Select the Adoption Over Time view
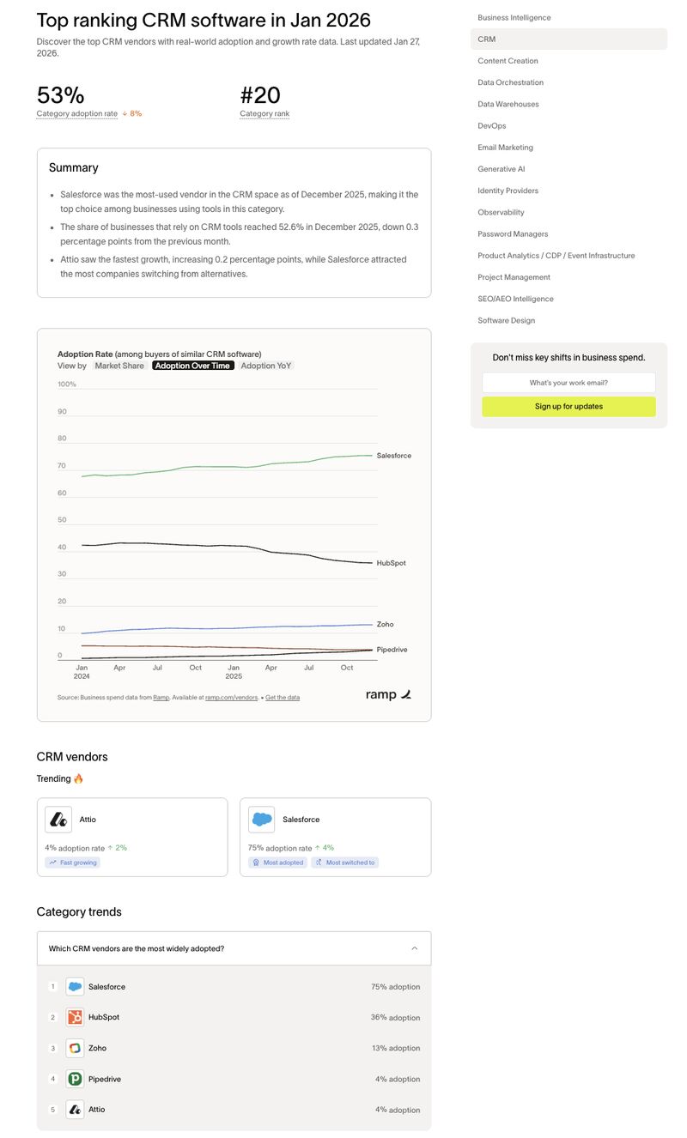 coord(192,366)
